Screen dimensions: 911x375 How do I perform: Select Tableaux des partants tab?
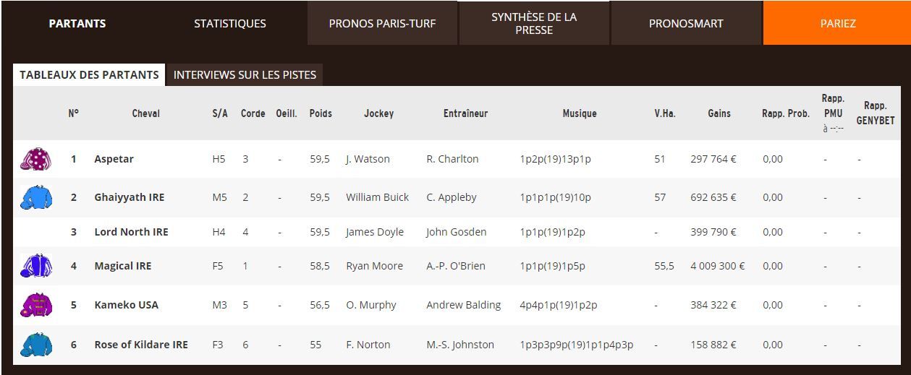click(89, 74)
